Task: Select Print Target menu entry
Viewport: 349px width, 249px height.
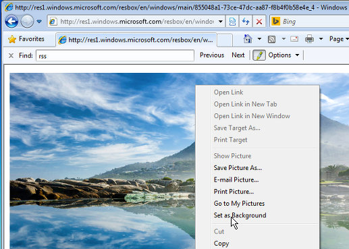Action: click(230, 140)
